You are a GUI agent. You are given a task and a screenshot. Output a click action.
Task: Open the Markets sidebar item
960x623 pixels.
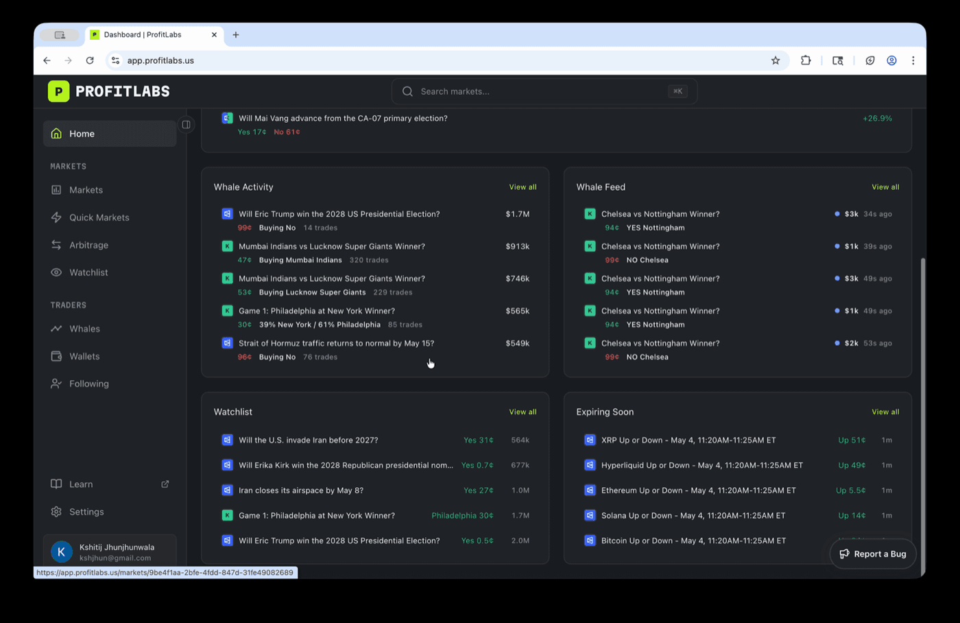coord(110,190)
